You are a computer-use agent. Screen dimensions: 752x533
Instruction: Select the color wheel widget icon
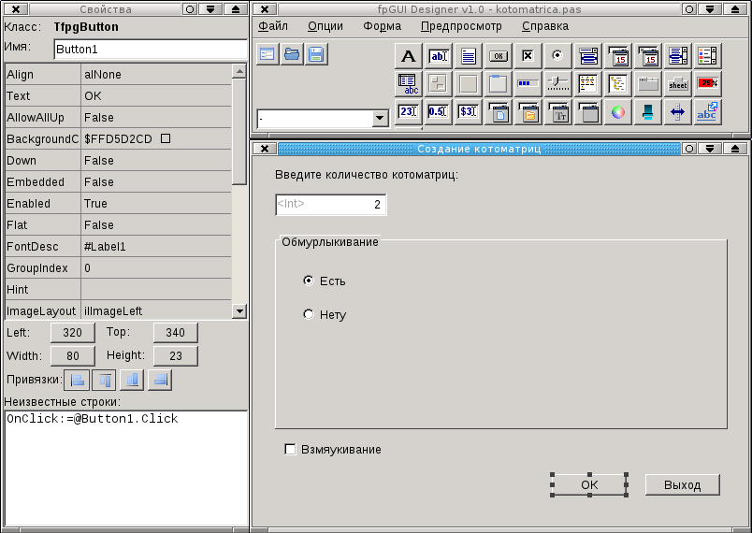tap(617, 112)
